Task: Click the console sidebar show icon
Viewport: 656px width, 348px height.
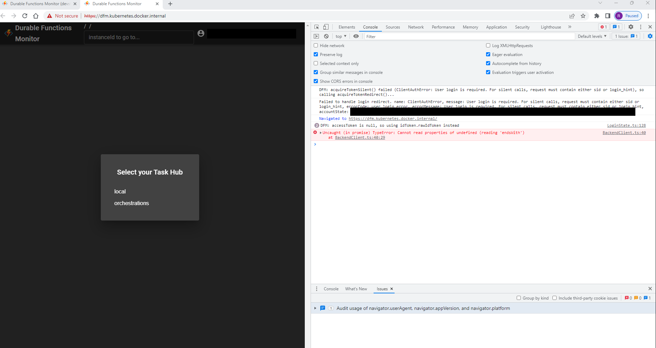Action: pos(316,36)
